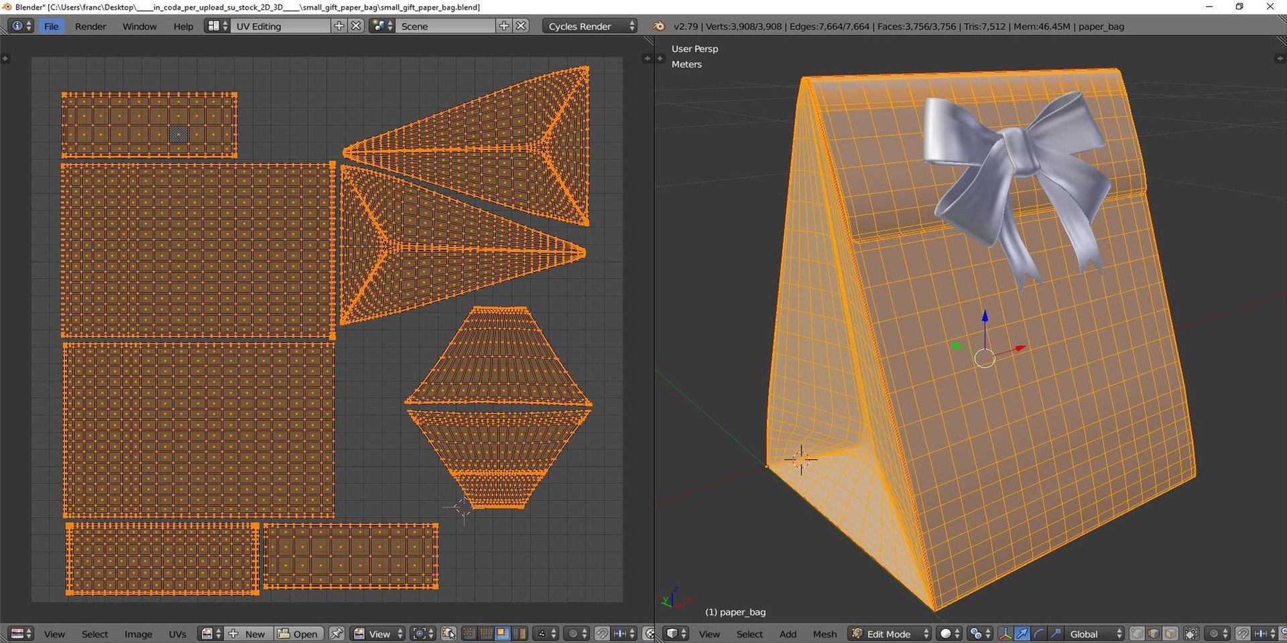The height and width of the screenshot is (643, 1287).
Task: Select mesh edge select mode
Action: [x=1154, y=634]
